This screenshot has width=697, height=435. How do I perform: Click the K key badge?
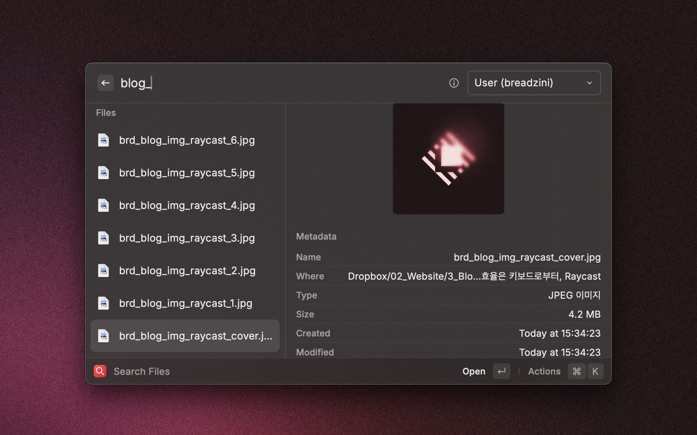(595, 371)
